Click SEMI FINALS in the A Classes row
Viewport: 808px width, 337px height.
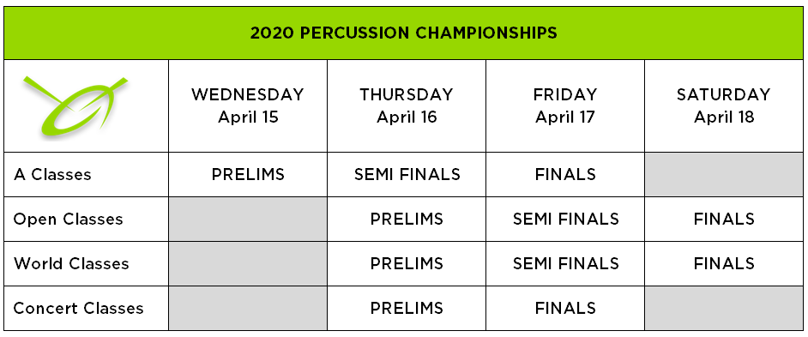coord(407,174)
